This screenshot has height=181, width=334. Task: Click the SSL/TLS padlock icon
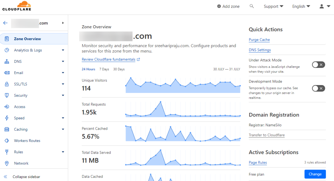point(7,84)
